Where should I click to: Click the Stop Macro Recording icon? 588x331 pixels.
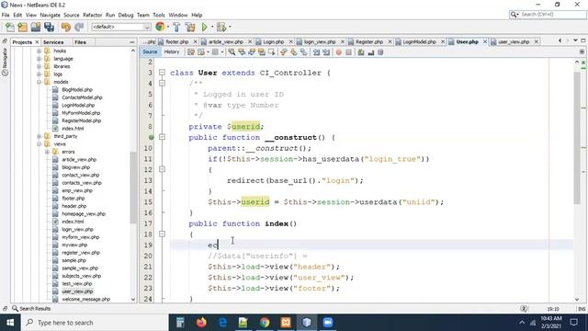pos(349,52)
